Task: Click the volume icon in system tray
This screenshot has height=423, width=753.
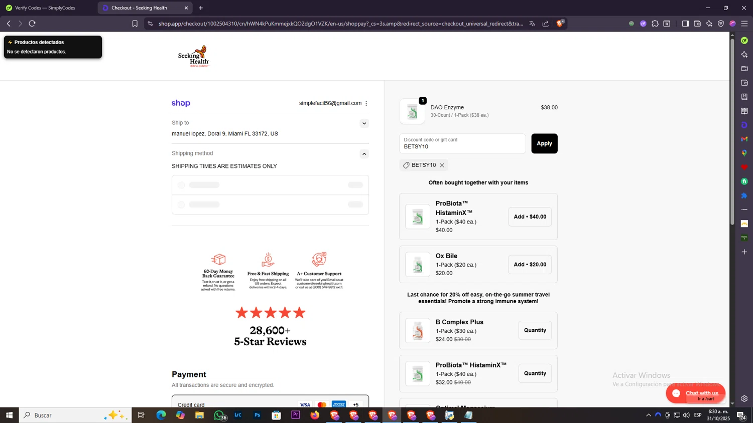Action: coord(686,415)
